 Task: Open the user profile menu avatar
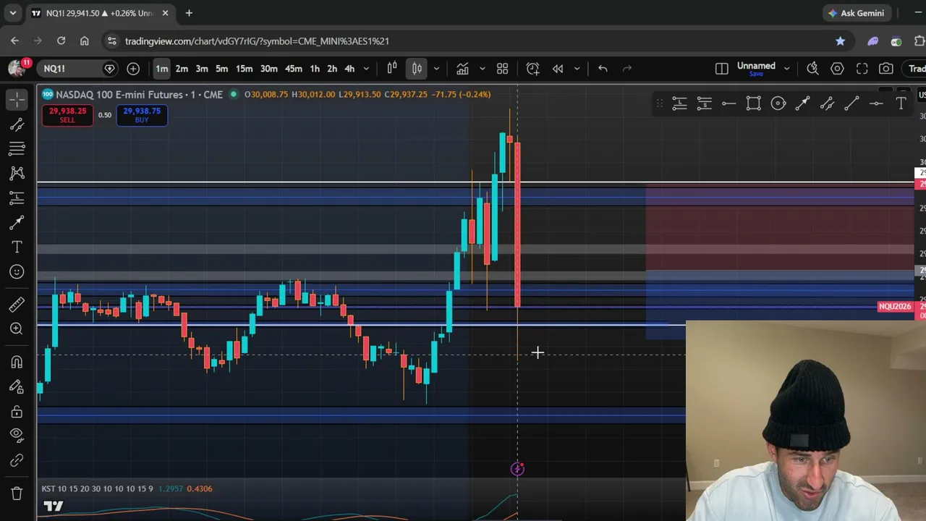pos(16,68)
